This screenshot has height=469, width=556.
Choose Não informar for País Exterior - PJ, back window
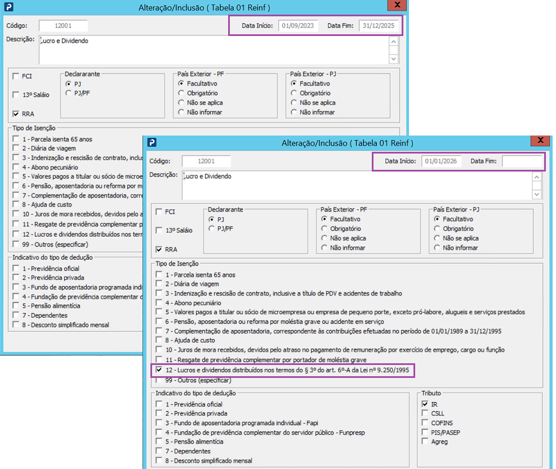[293, 112]
